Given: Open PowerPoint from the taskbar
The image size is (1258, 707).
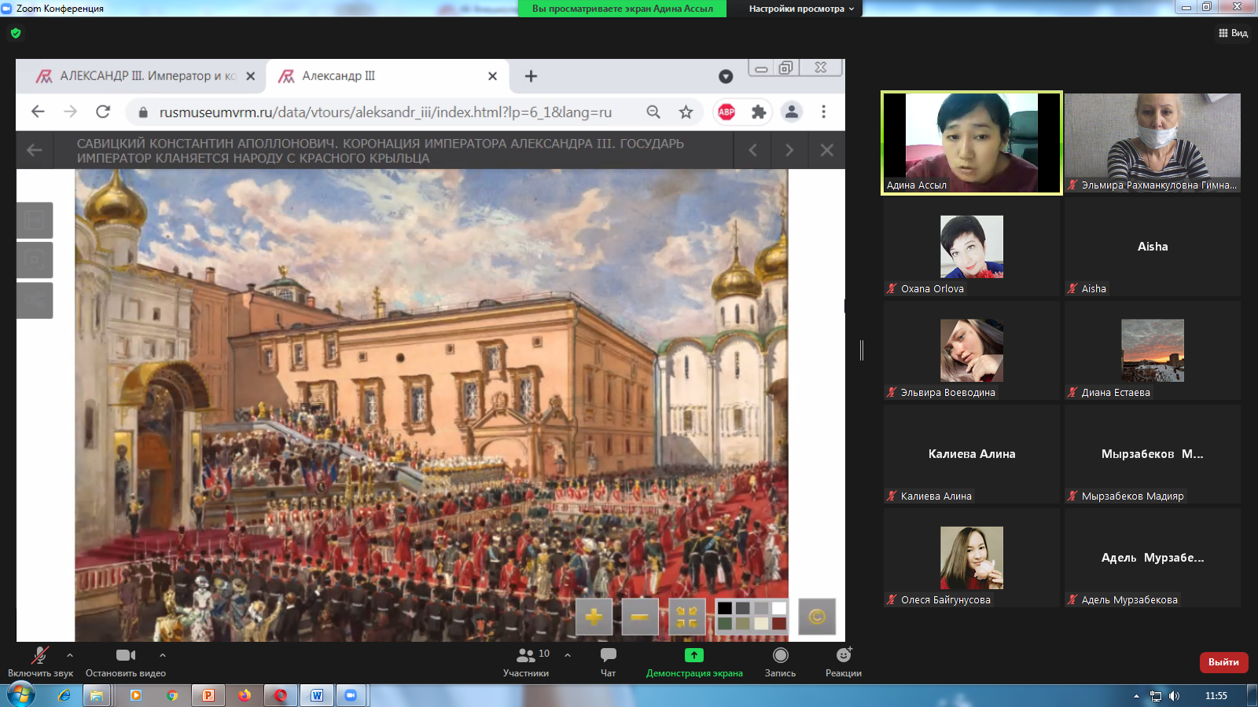Looking at the screenshot, I should [x=208, y=695].
